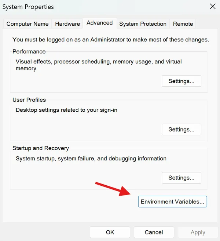This screenshot has height=241, width=220.
Task: Click the Performance group label
Action: pos(29,52)
